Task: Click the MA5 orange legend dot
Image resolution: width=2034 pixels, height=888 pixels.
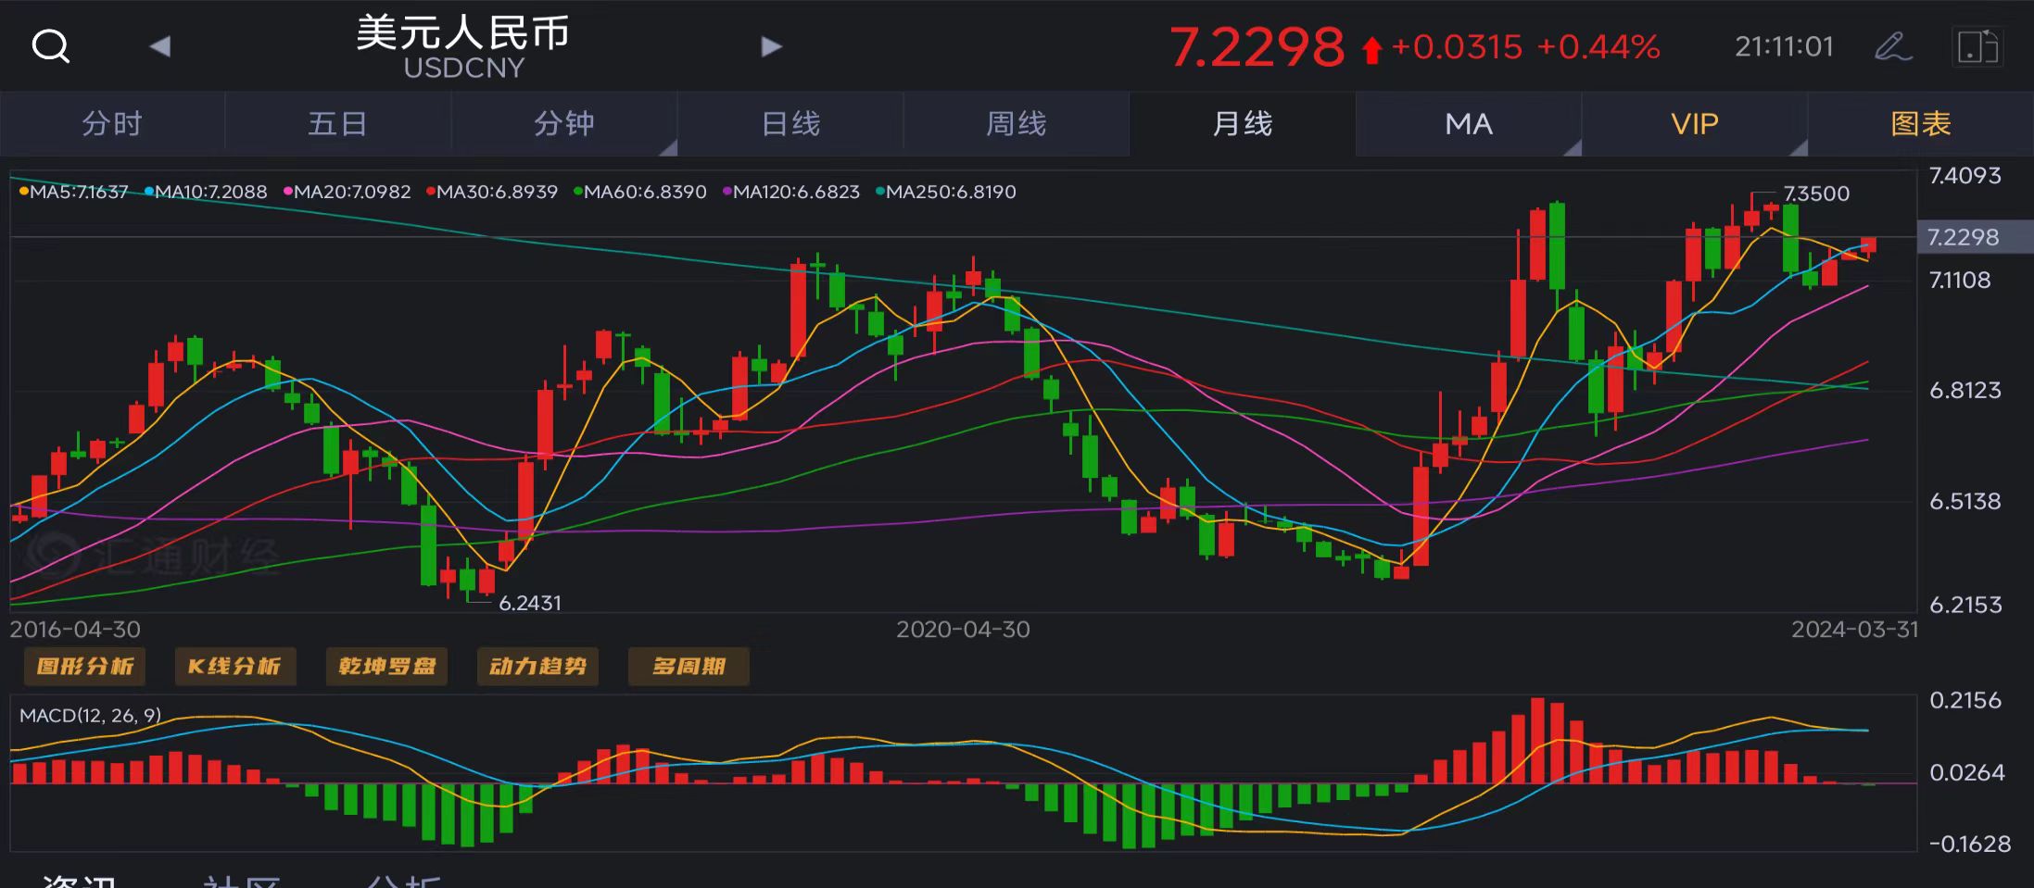Action: (24, 192)
